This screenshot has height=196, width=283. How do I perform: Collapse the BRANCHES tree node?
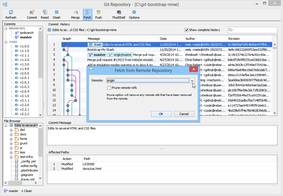coord(6,28)
